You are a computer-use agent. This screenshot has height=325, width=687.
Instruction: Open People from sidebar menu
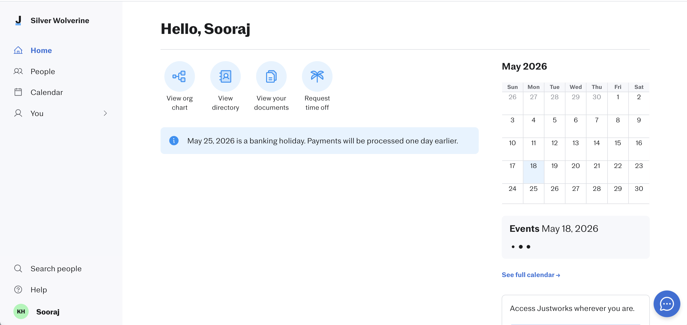[43, 71]
